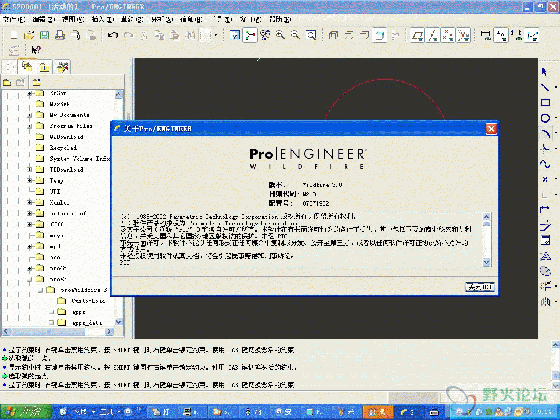Screen dimensions: 560x420
Task: Select the Circle sketch tool
Action: click(x=545, y=118)
